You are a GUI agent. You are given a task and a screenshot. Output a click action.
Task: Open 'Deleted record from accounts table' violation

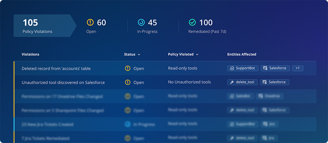click(x=56, y=69)
